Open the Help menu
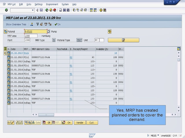185x138 pixels. (74, 4)
